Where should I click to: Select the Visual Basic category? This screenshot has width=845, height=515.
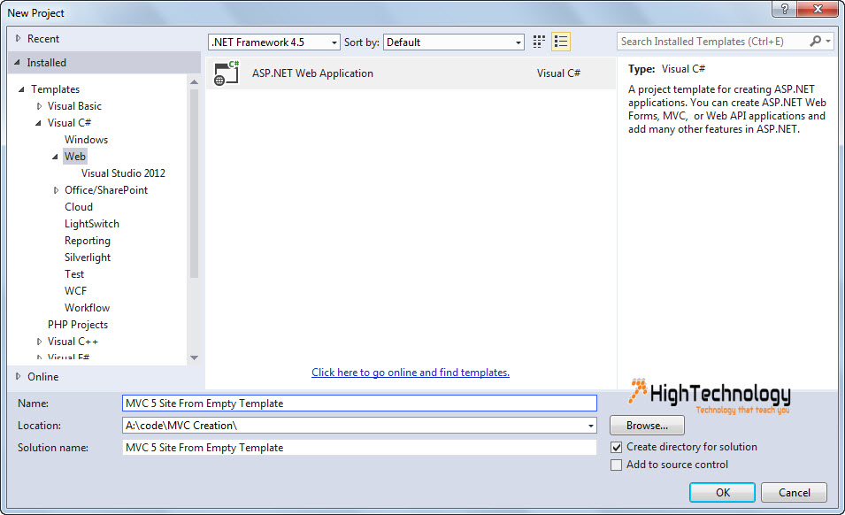74,106
